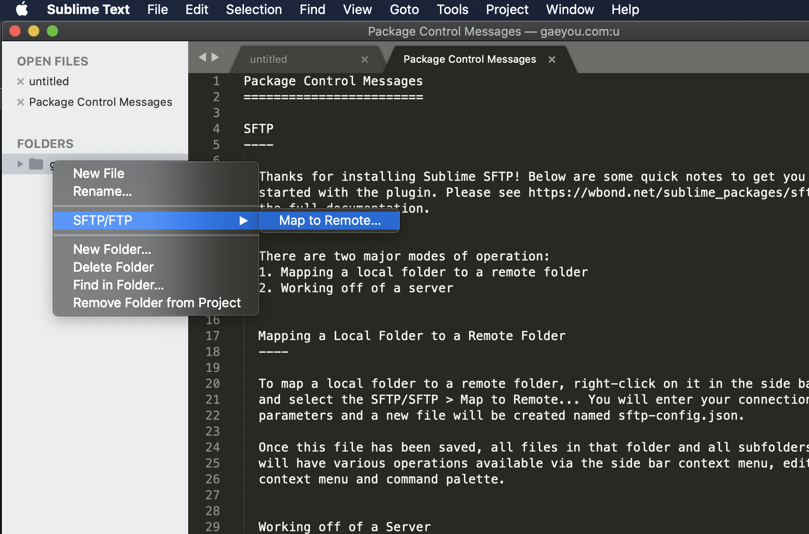
Task: Select untitled in Open Files list
Action: [49, 82]
